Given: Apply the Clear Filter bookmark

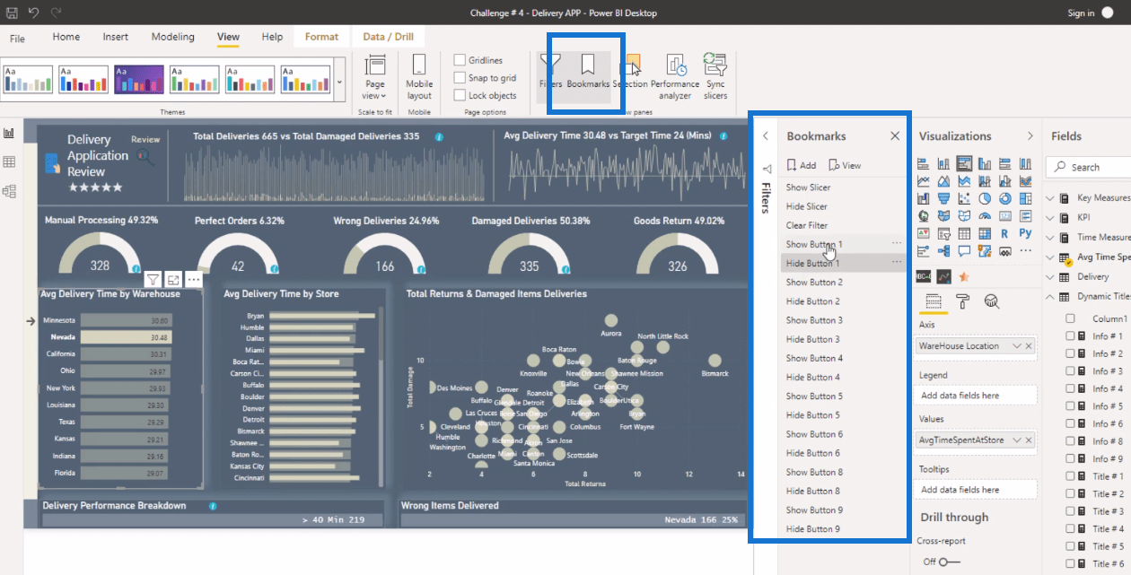Looking at the screenshot, I should point(807,225).
